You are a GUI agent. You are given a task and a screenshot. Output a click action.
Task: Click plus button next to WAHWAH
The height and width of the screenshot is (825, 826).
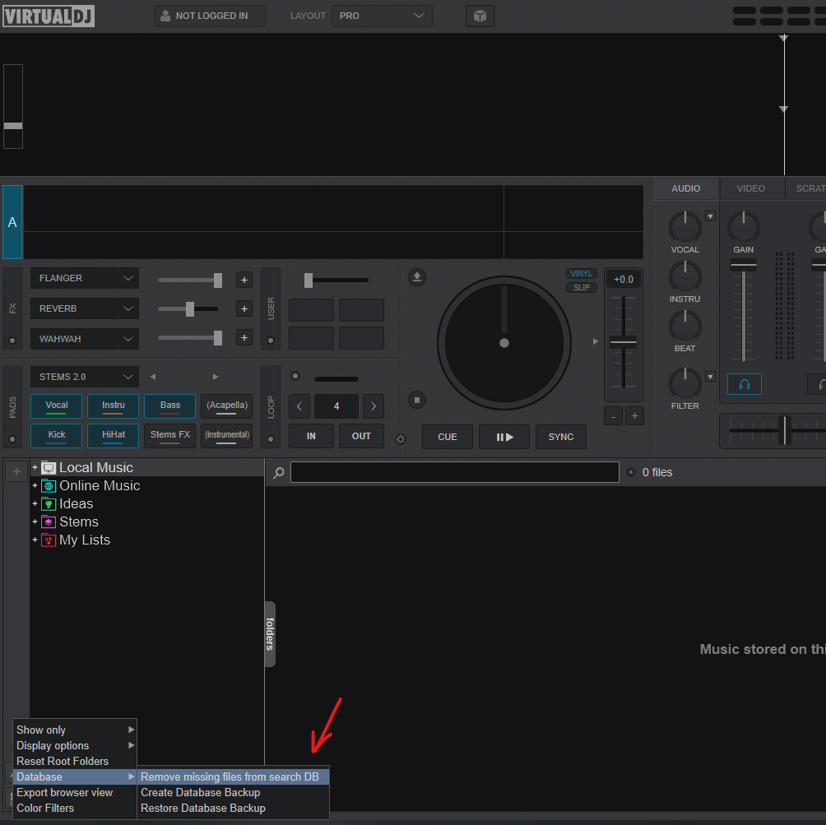point(244,337)
